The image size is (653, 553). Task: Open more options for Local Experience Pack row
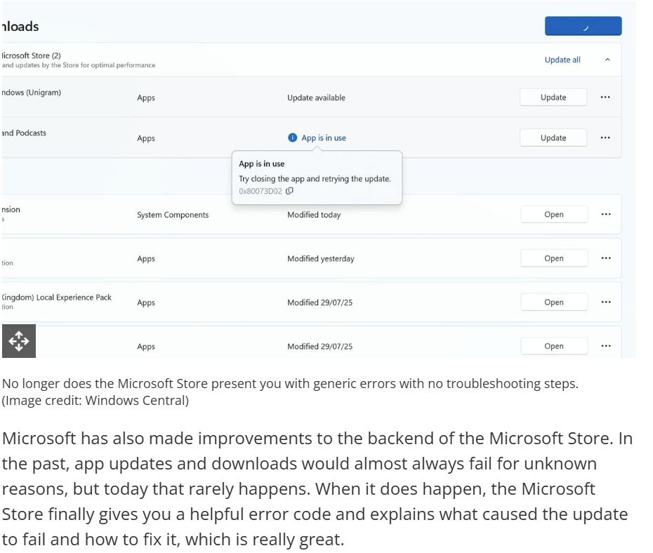606,302
